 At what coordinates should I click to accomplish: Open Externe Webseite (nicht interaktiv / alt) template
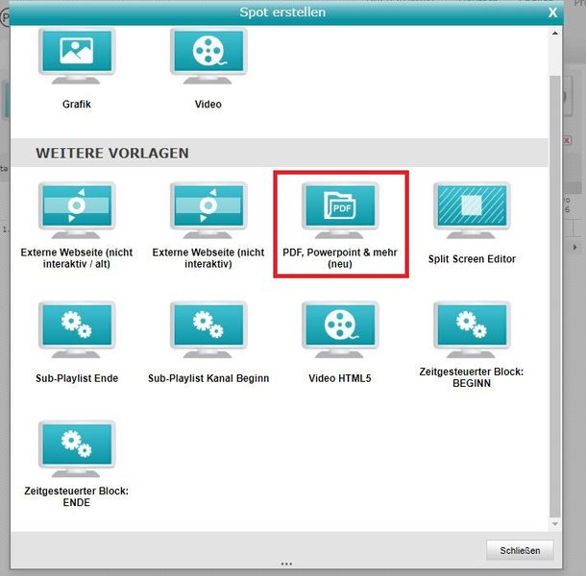(77, 210)
